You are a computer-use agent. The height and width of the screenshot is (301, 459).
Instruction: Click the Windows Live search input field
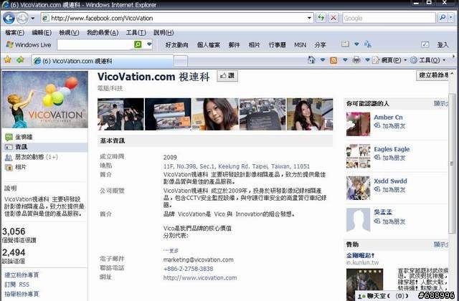click(x=95, y=44)
